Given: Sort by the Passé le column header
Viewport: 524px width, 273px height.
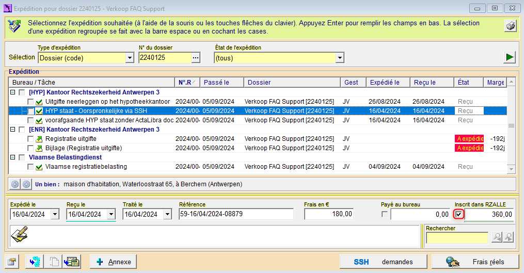Looking at the screenshot, I should pos(222,82).
